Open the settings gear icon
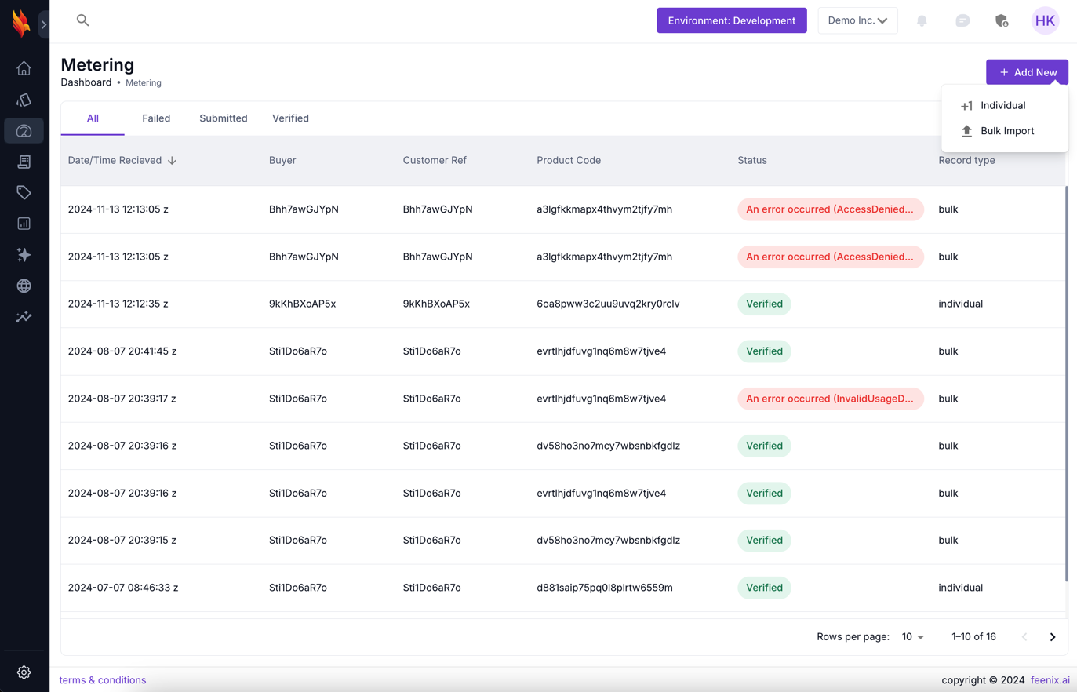This screenshot has height=692, width=1077. [24, 672]
